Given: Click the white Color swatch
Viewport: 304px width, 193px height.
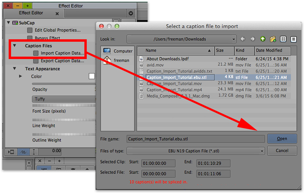Looking at the screenshot, I should coord(92,76).
